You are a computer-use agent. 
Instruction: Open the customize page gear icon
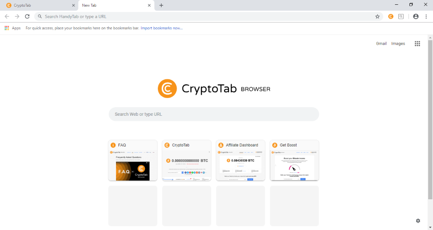[x=418, y=220]
